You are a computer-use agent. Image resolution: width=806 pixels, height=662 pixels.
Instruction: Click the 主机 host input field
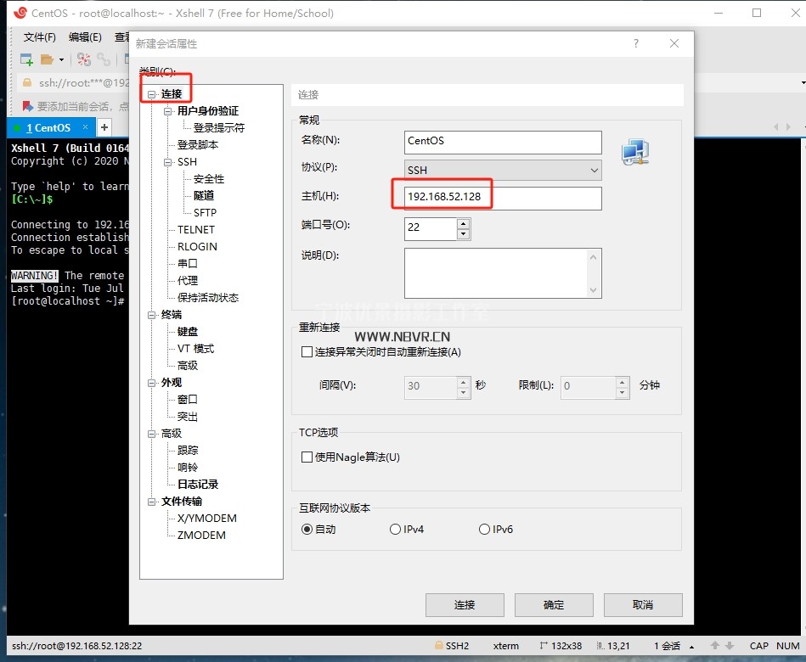pyautogui.click(x=503, y=199)
